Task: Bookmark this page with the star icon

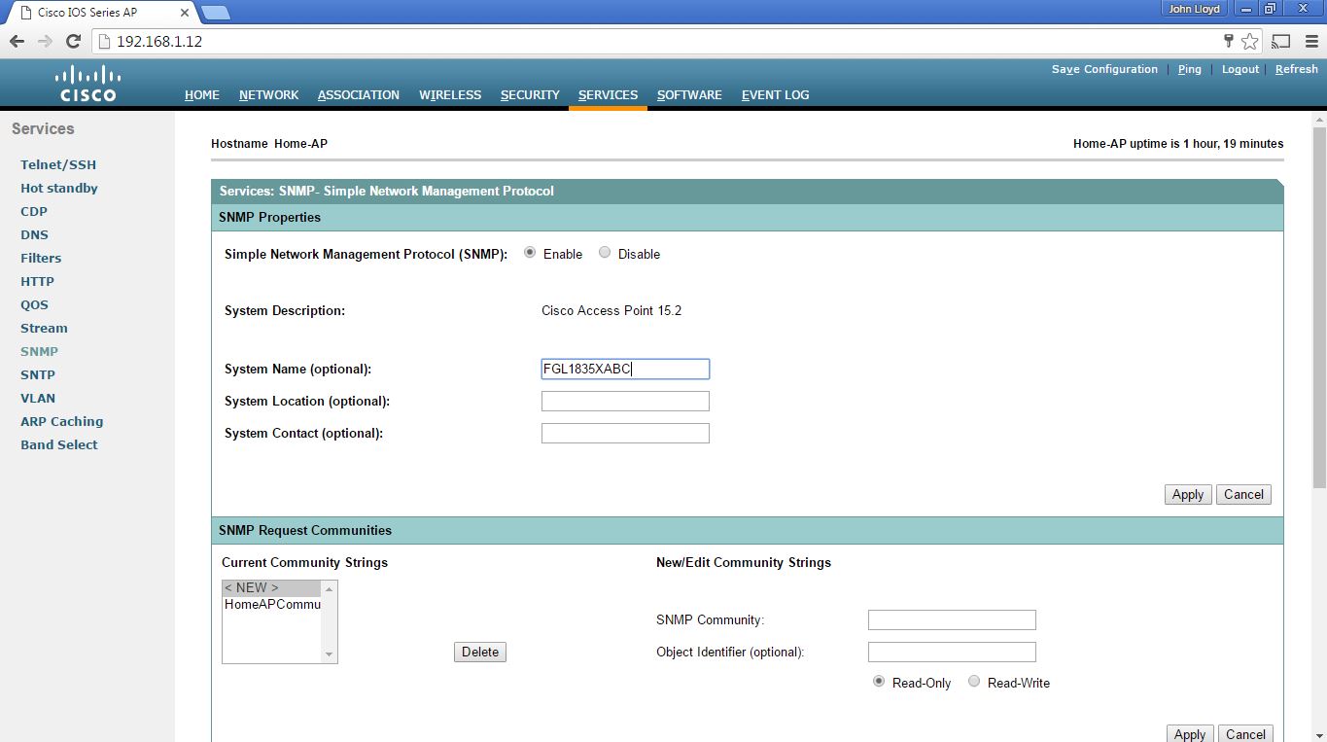Action: click(1250, 41)
